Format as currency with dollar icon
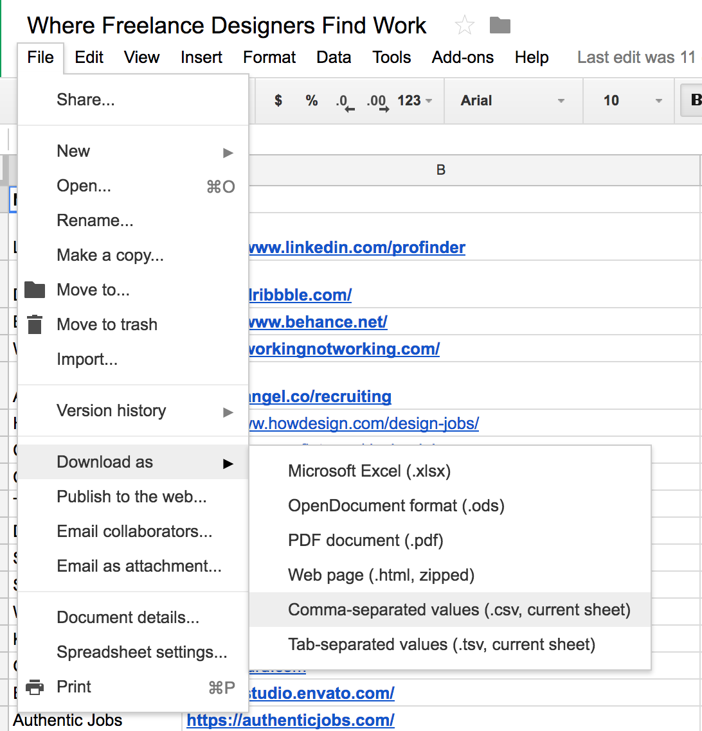This screenshot has width=702, height=731. (x=278, y=100)
